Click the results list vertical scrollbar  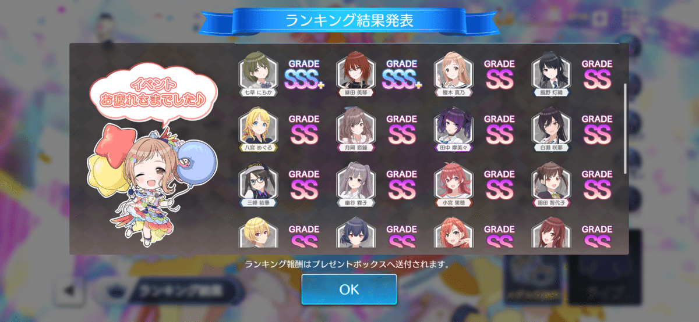coord(626,128)
